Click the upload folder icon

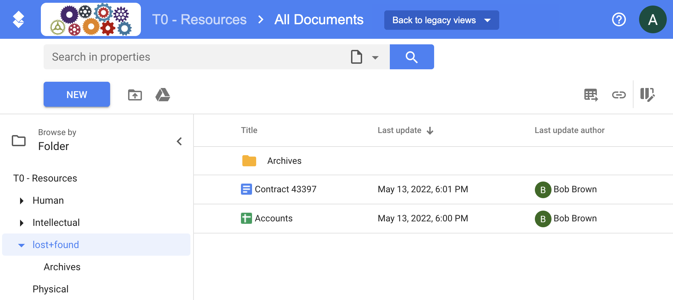tap(135, 95)
